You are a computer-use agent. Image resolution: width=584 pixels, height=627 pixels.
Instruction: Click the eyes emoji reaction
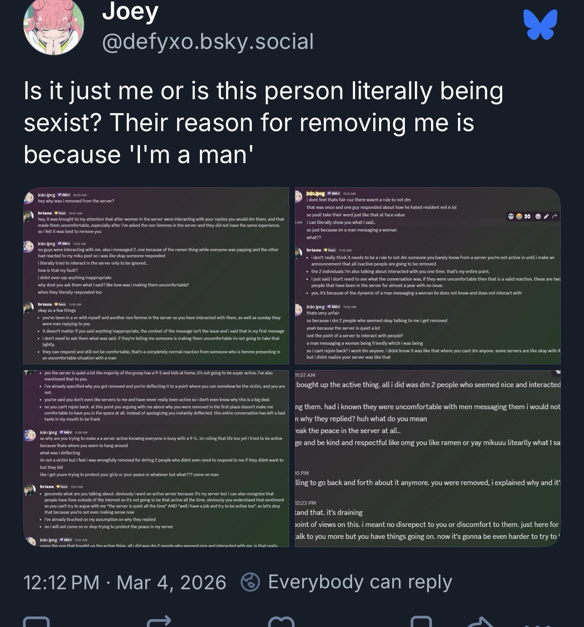(x=527, y=216)
